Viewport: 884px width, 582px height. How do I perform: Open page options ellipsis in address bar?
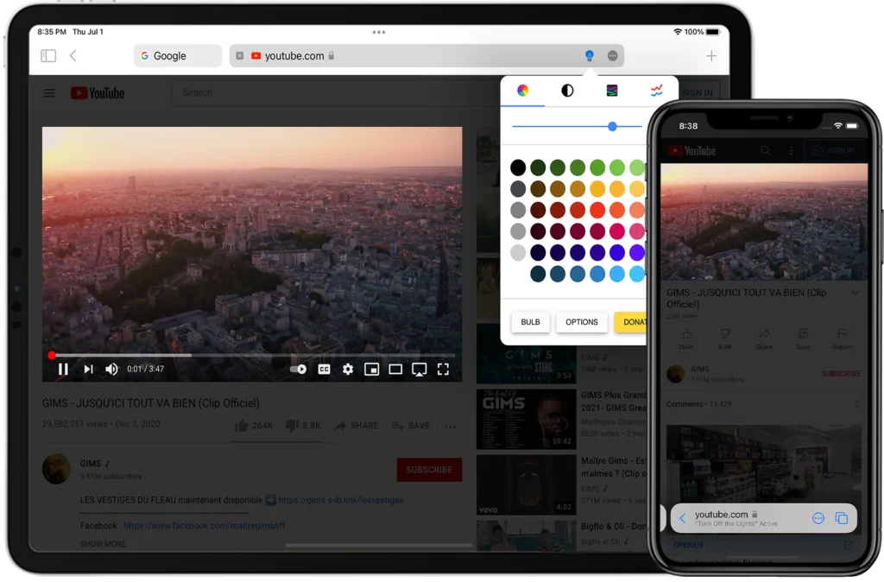pos(613,56)
